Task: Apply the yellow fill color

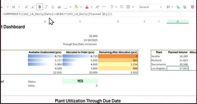Action: pyautogui.click(x=76, y=7)
